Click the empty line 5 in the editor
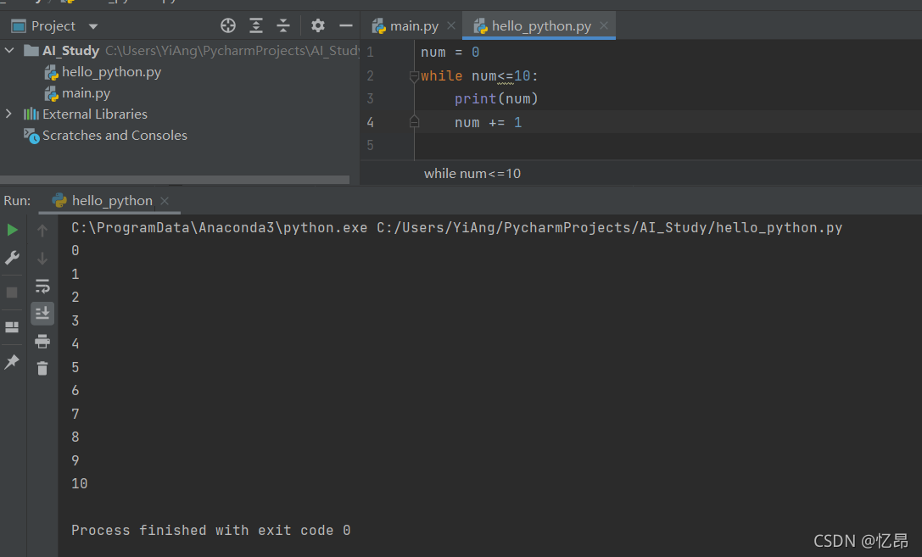This screenshot has height=557, width=922. click(x=668, y=145)
